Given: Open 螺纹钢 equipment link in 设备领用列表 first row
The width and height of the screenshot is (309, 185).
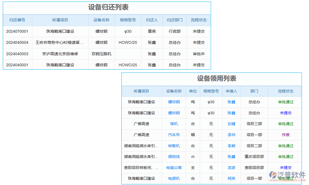Looking at the screenshot, I should 174,102.
